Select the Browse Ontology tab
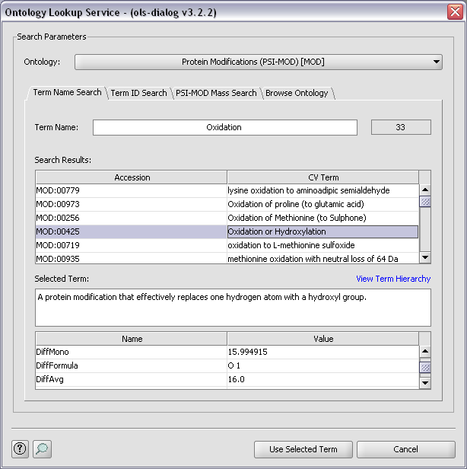467x469 pixels. pyautogui.click(x=297, y=93)
